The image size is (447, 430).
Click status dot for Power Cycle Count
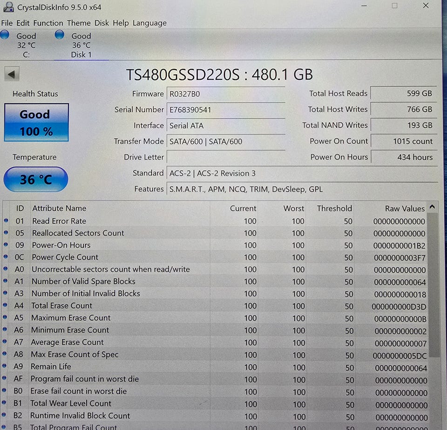point(6,256)
